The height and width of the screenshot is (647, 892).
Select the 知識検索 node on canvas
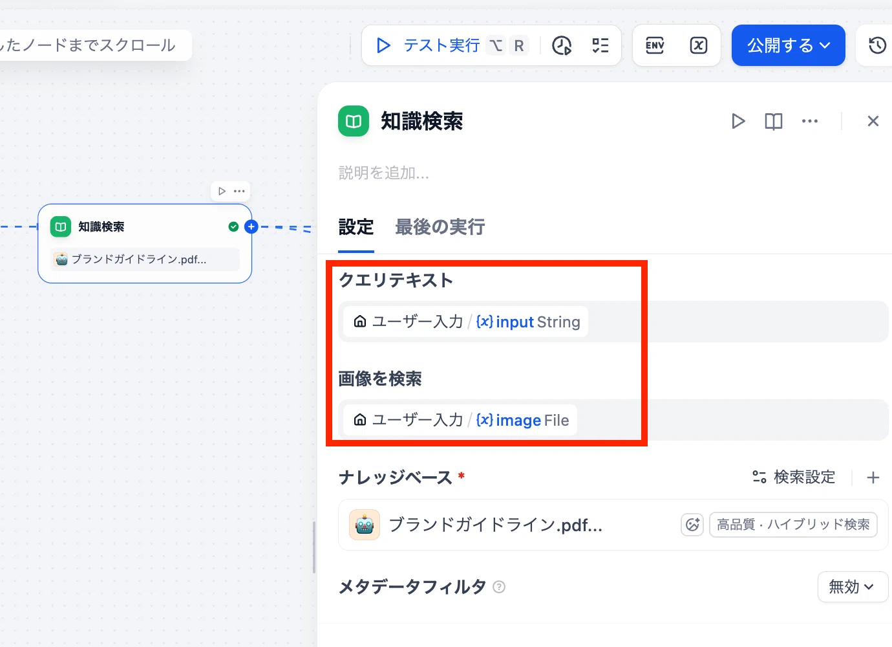(145, 243)
